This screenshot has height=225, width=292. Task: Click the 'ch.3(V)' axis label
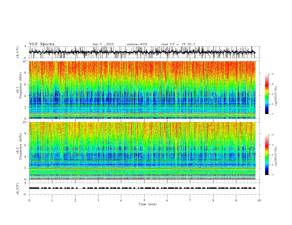click(18, 189)
